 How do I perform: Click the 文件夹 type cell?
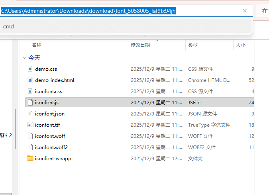pyautogui.click(x=195, y=159)
